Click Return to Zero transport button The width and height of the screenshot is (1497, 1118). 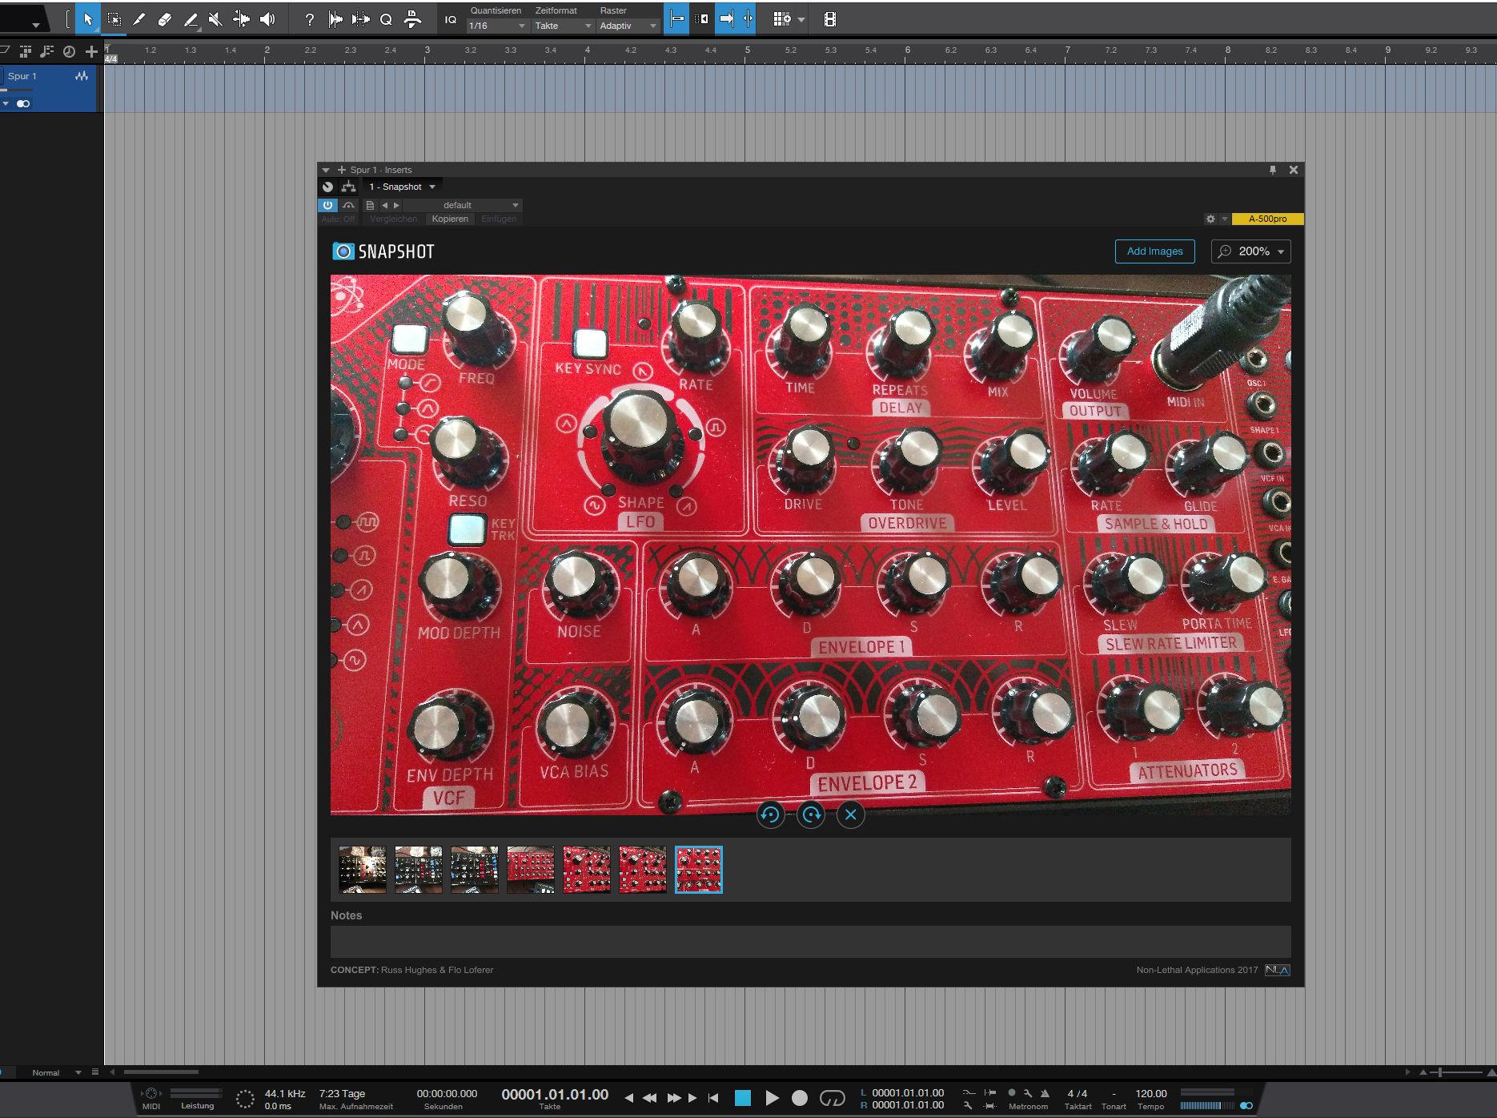713,1098
